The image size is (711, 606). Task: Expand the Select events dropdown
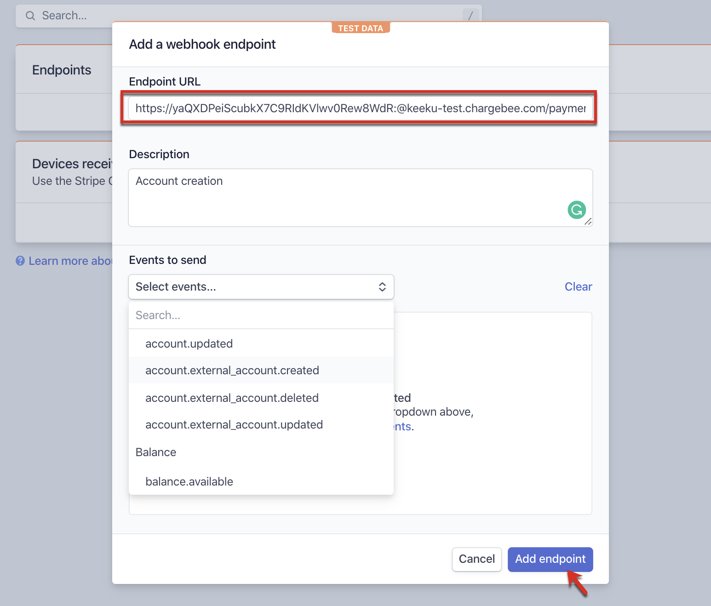pyautogui.click(x=261, y=287)
